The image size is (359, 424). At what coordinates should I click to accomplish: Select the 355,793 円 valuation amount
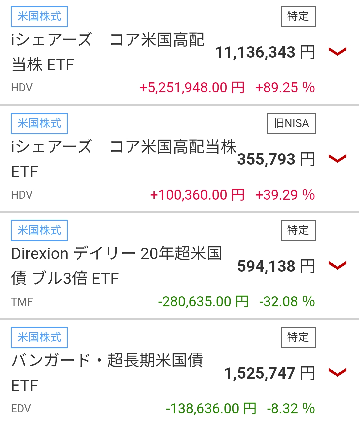click(x=276, y=159)
